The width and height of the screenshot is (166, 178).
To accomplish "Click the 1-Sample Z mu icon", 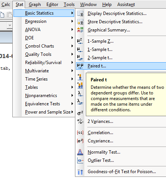I will (x=80, y=41).
